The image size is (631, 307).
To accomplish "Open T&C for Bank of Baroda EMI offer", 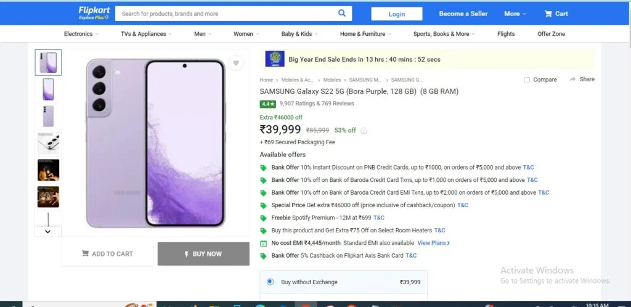I will pos(543,193).
